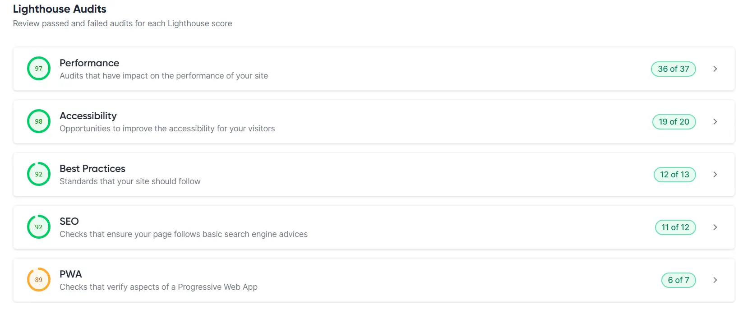The width and height of the screenshot is (743, 310).
Task: Expand the Performance audits chevron
Action: coord(715,69)
